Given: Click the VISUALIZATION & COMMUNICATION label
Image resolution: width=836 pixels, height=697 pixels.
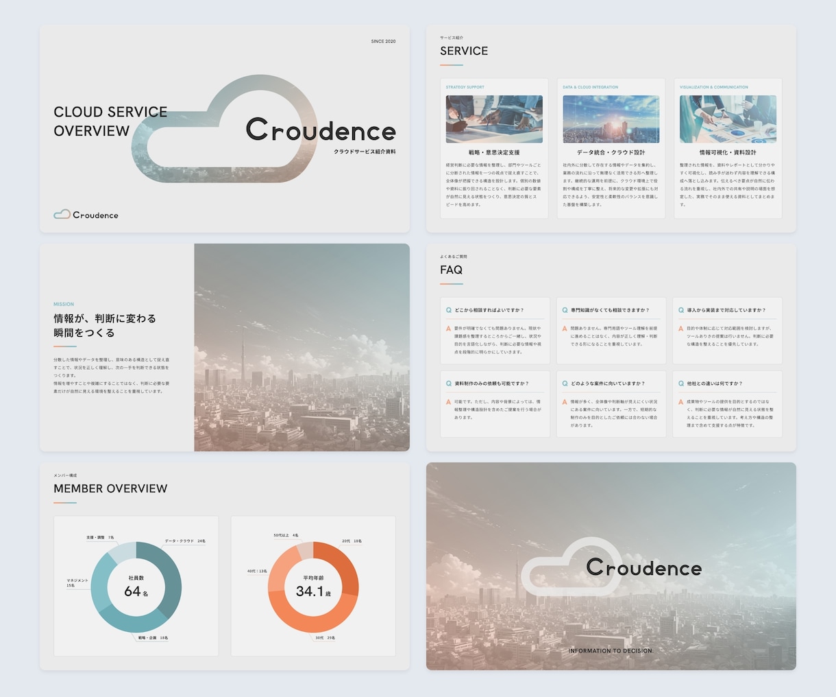Looking at the screenshot, I should click(x=714, y=87).
